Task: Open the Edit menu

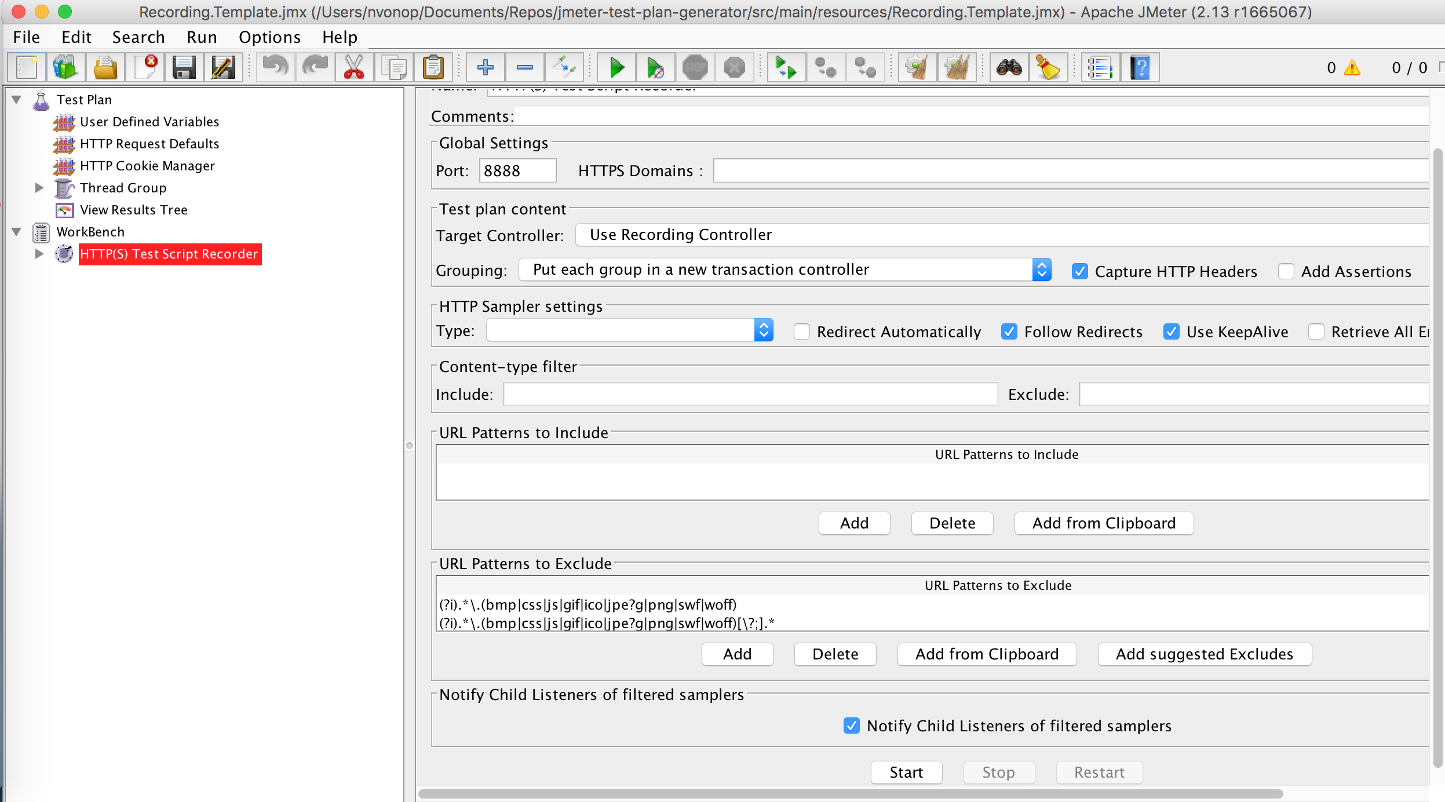Action: tap(76, 37)
